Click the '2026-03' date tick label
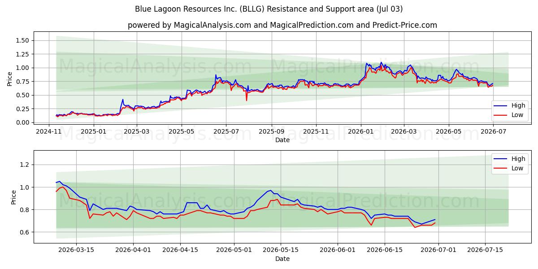538x269 pixels. (x=404, y=131)
